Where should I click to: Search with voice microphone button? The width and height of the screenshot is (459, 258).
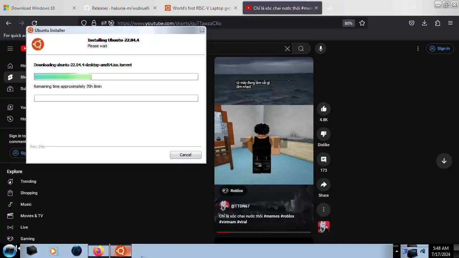pyautogui.click(x=321, y=48)
